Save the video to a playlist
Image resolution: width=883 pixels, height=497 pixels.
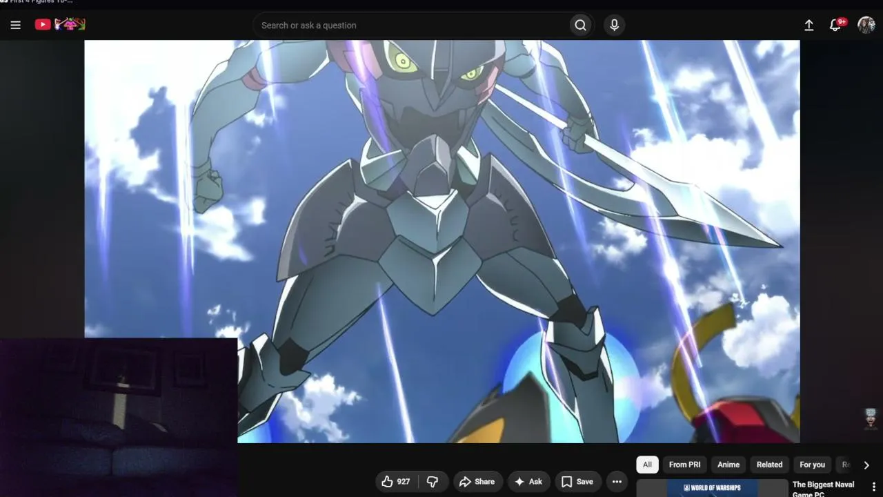pos(577,482)
